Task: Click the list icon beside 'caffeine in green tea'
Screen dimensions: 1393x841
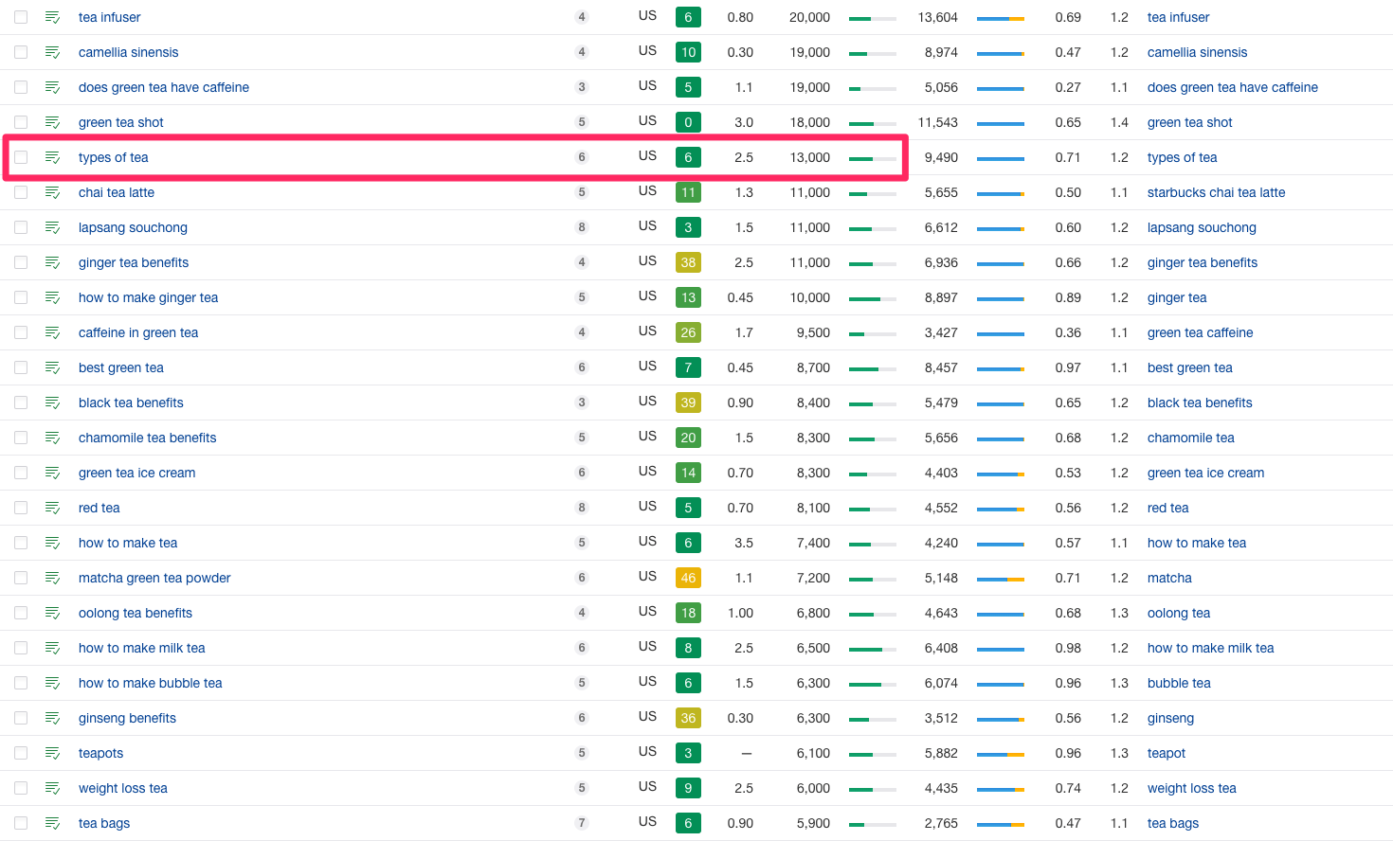Action: (53, 332)
